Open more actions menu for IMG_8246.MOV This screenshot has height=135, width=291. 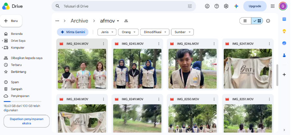click(x=214, y=44)
